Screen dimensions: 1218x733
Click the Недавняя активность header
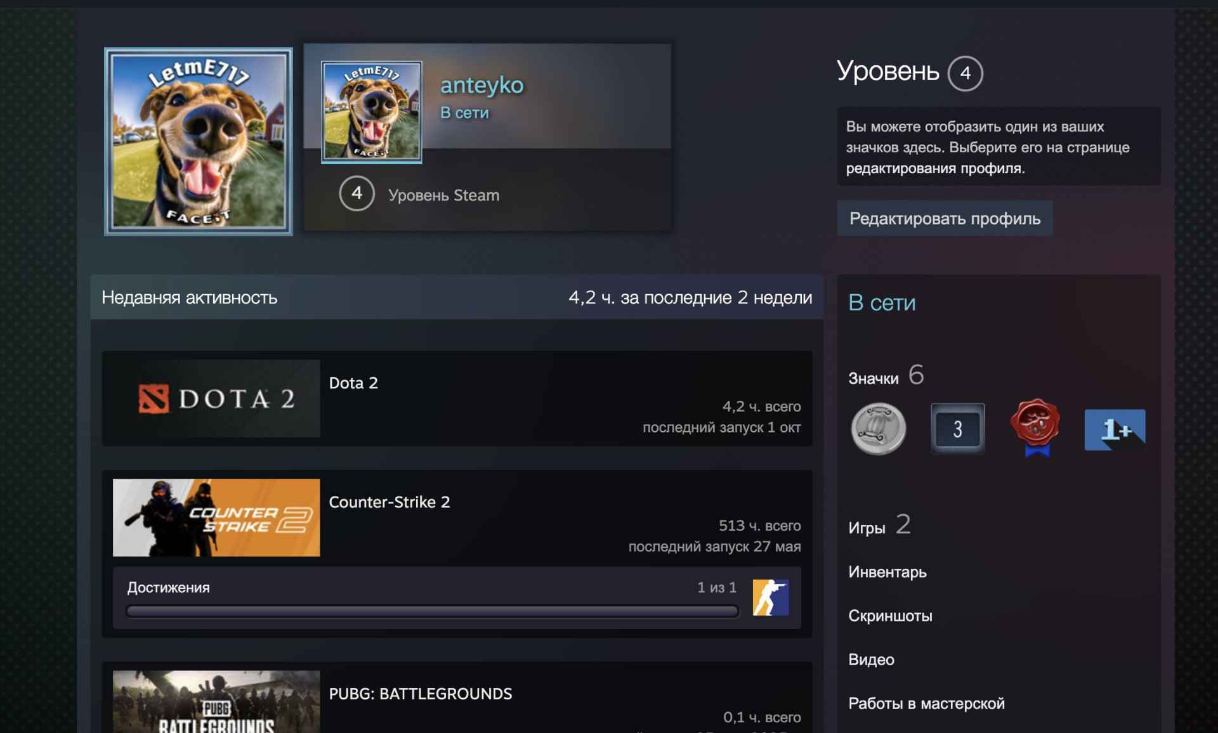[x=189, y=298]
